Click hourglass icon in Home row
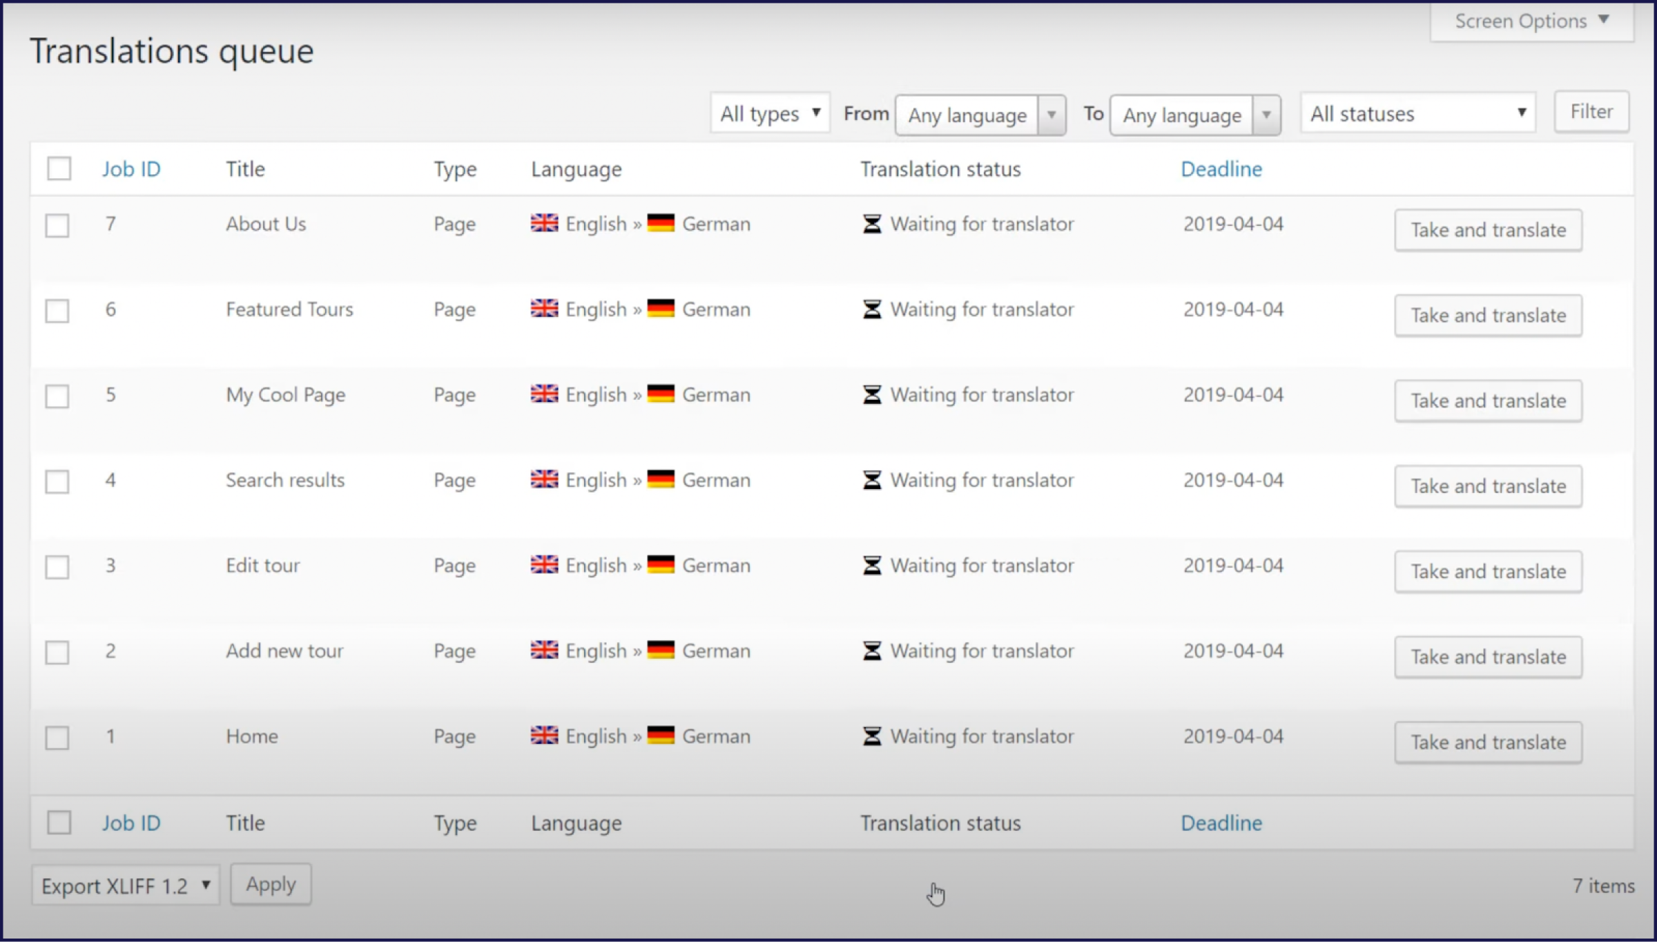The width and height of the screenshot is (1657, 942). 872,736
